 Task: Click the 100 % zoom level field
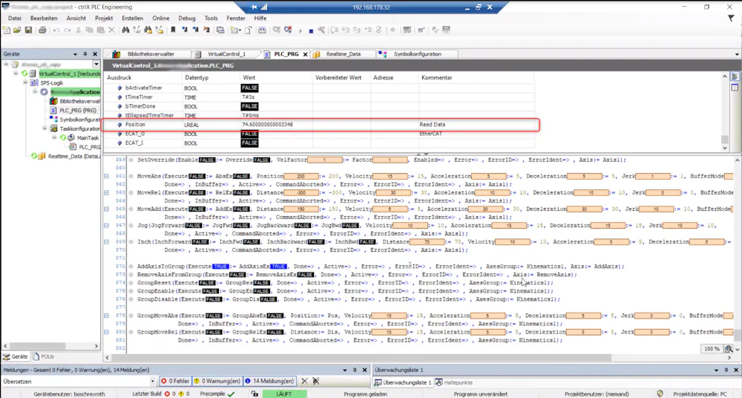click(712, 349)
